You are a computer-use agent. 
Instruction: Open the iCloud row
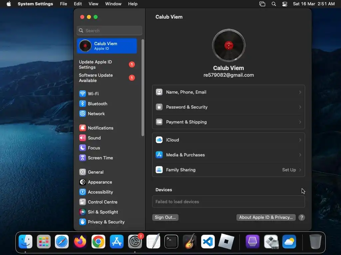coord(228,140)
